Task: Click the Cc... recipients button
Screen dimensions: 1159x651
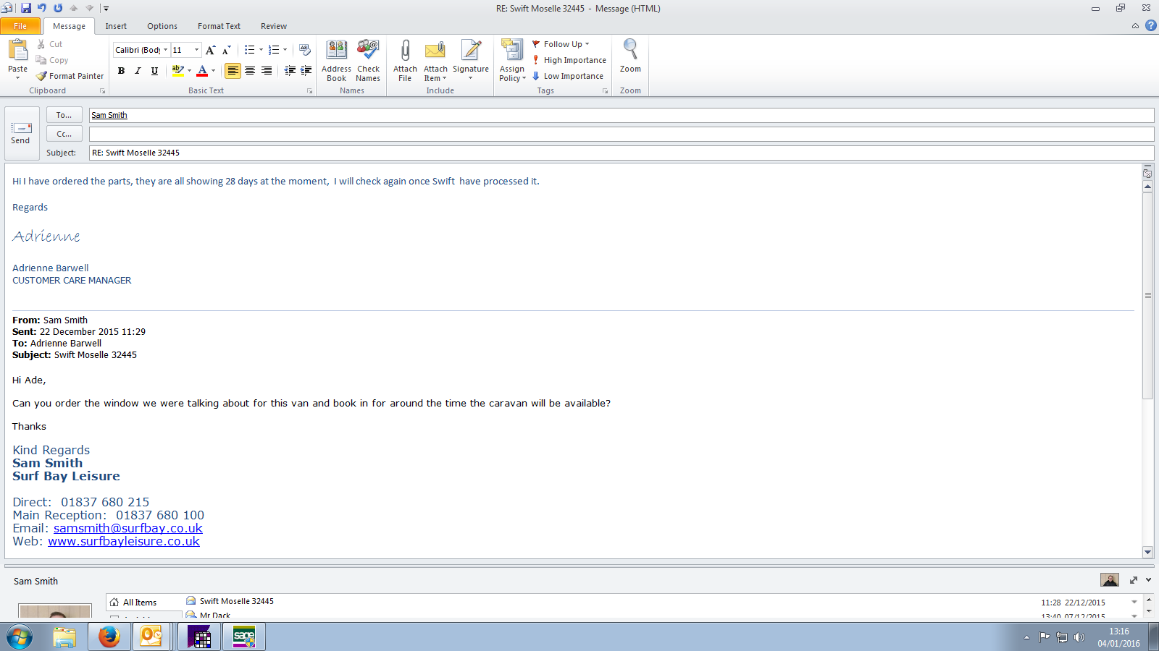Action: (x=64, y=134)
